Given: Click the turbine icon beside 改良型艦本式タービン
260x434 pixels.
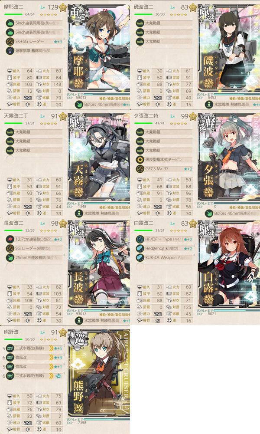Looking at the screenshot, I should 140,159.
